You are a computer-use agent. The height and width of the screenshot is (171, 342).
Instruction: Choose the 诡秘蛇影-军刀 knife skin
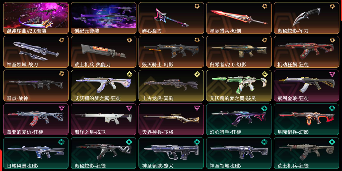pyautogui.click(x=307, y=18)
